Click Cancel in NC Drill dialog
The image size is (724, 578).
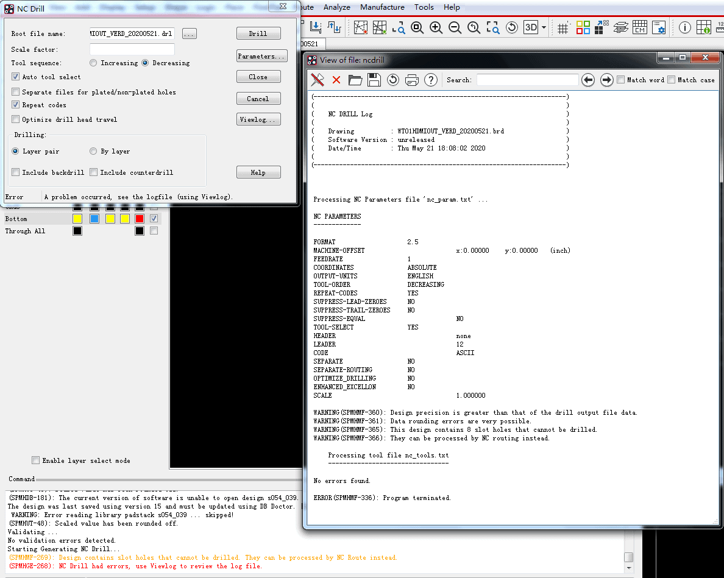[x=258, y=98]
